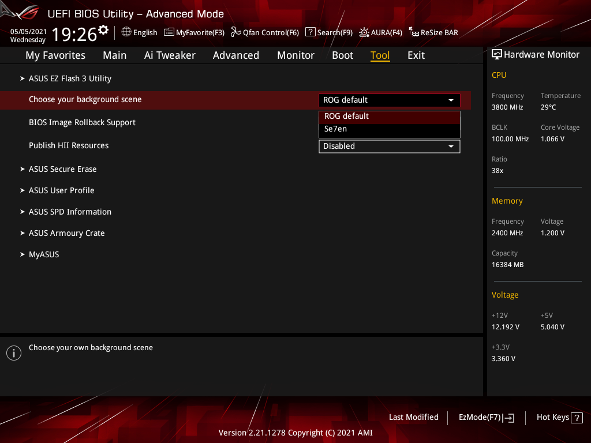Screen dimensions: 591x443
Task: Click the Qfan Control fan icon
Action: tap(236, 32)
